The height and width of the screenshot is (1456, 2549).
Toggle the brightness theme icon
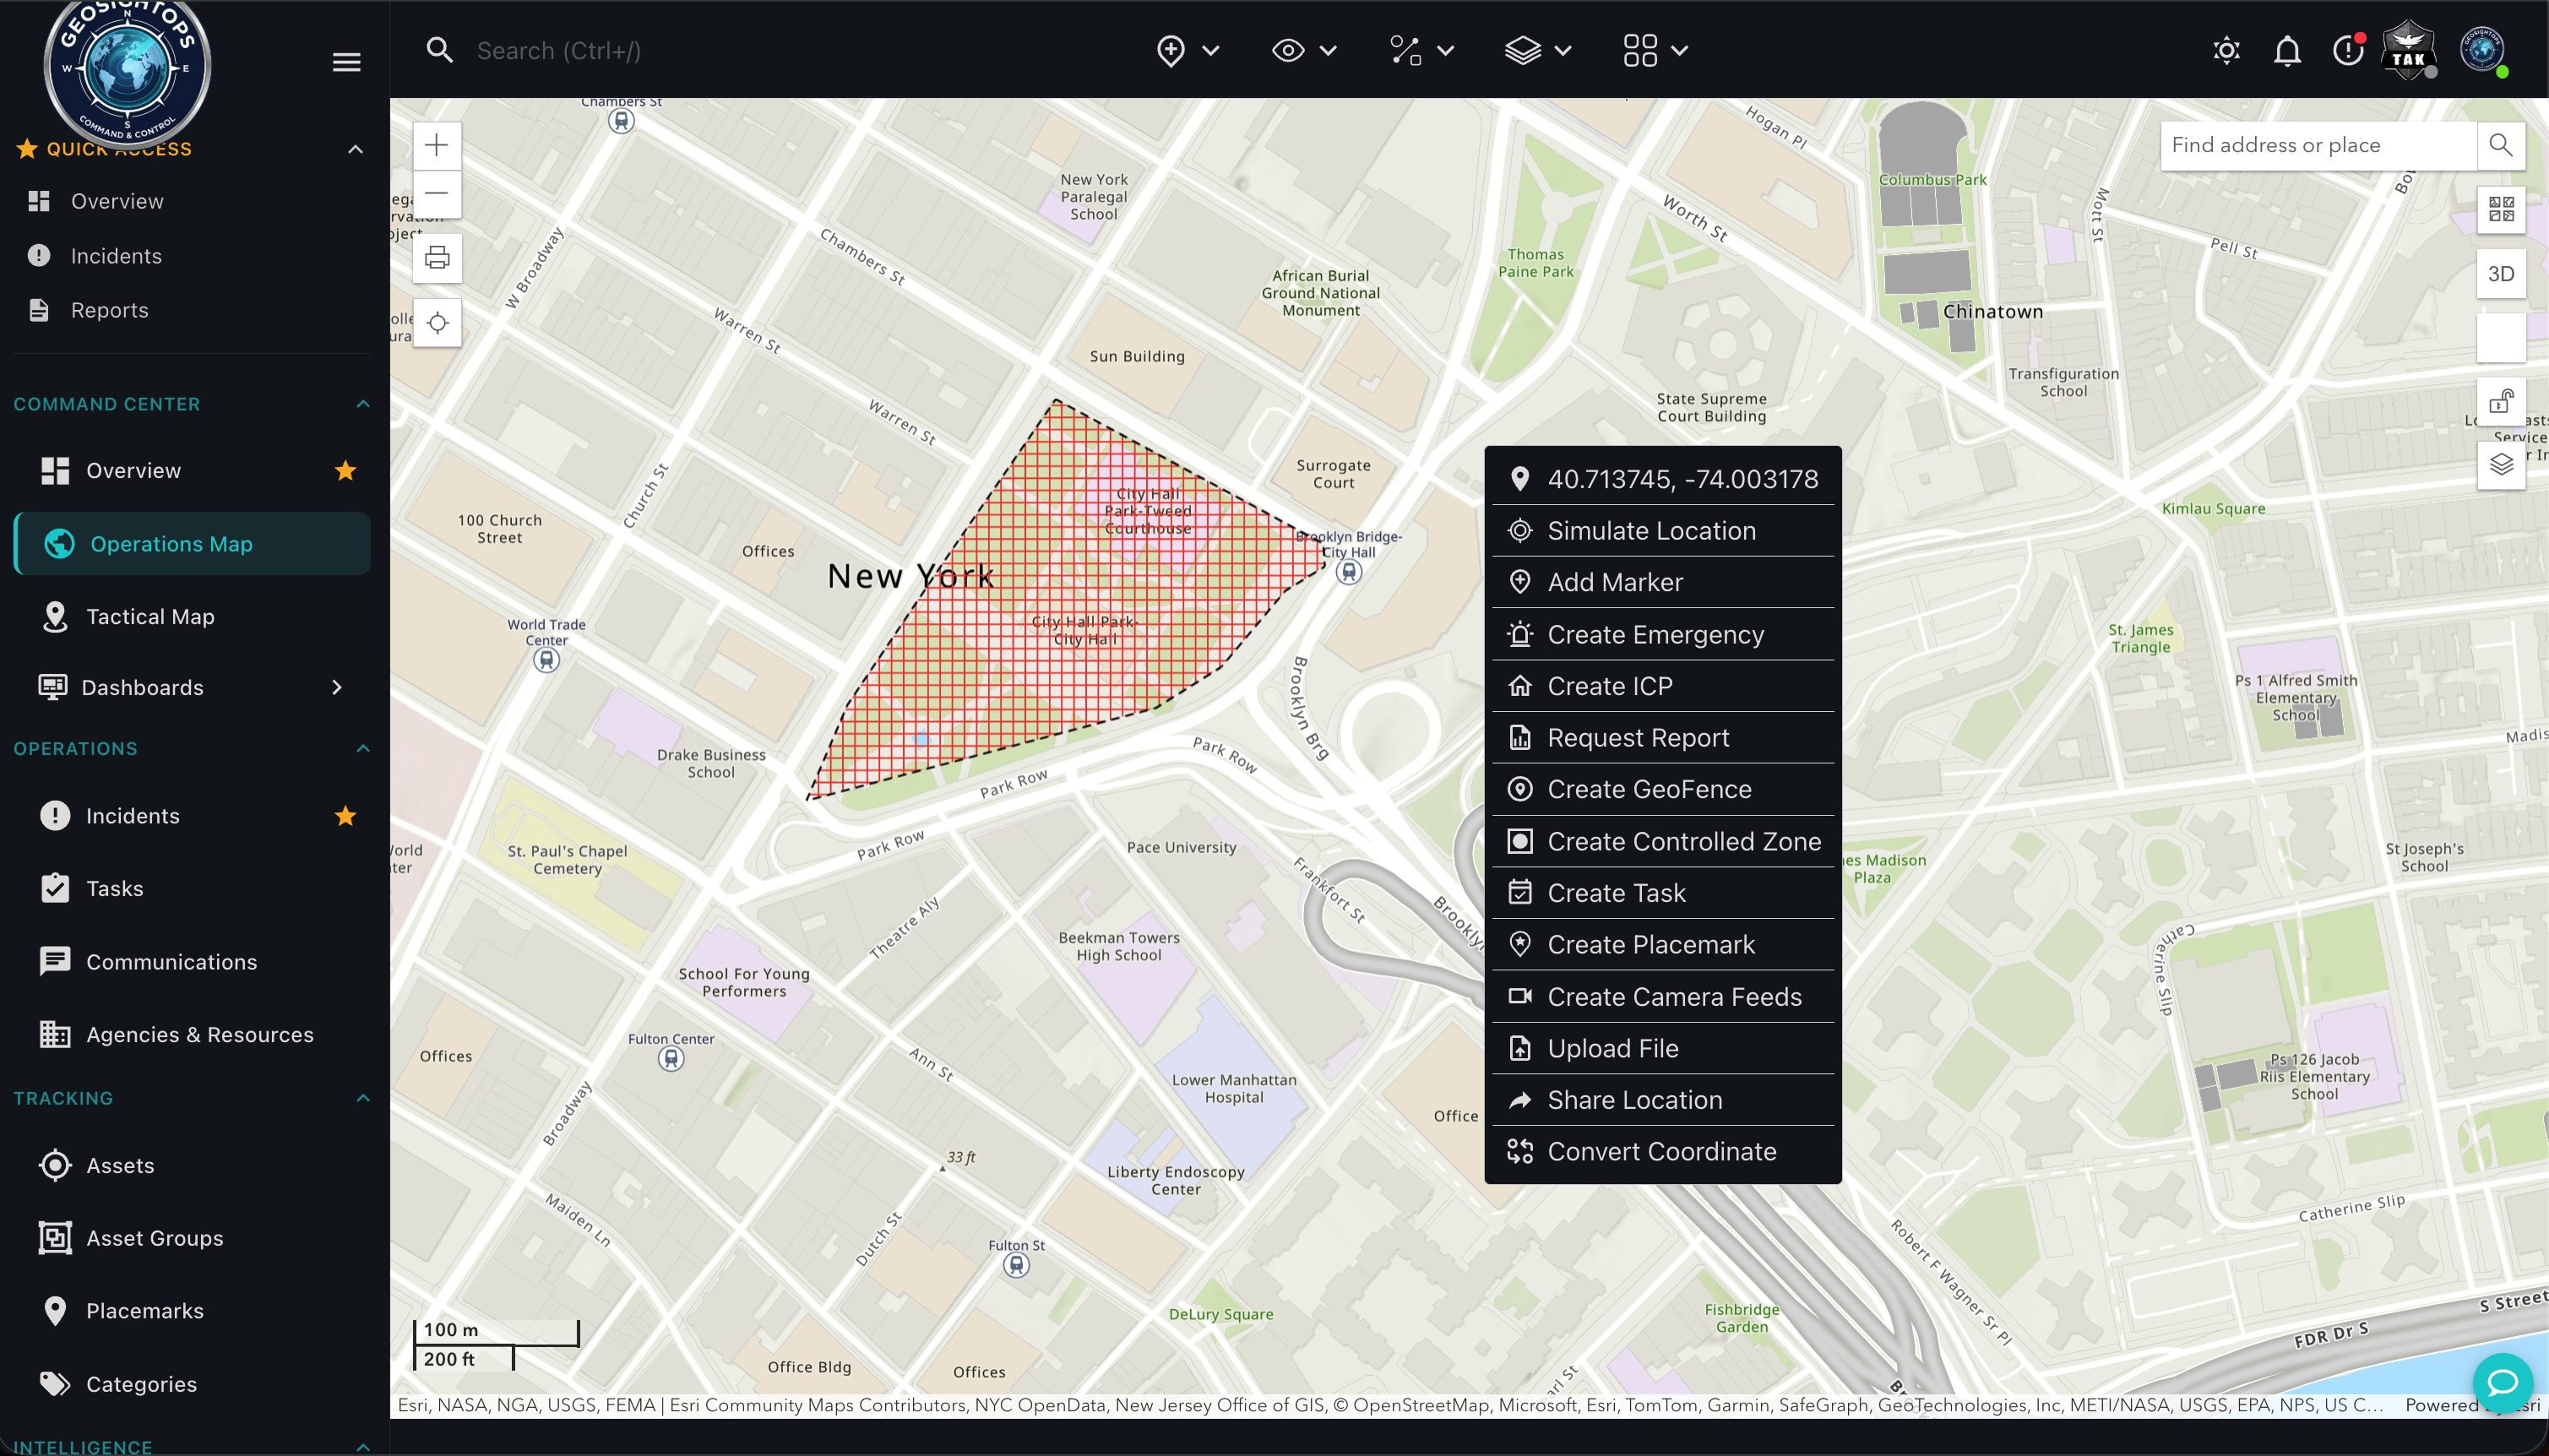[2226, 51]
